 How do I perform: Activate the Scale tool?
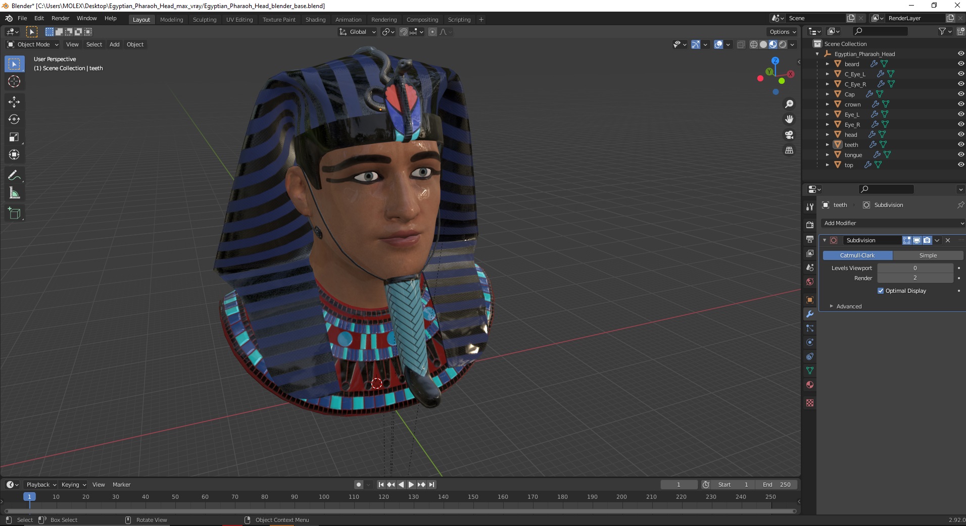click(x=14, y=137)
